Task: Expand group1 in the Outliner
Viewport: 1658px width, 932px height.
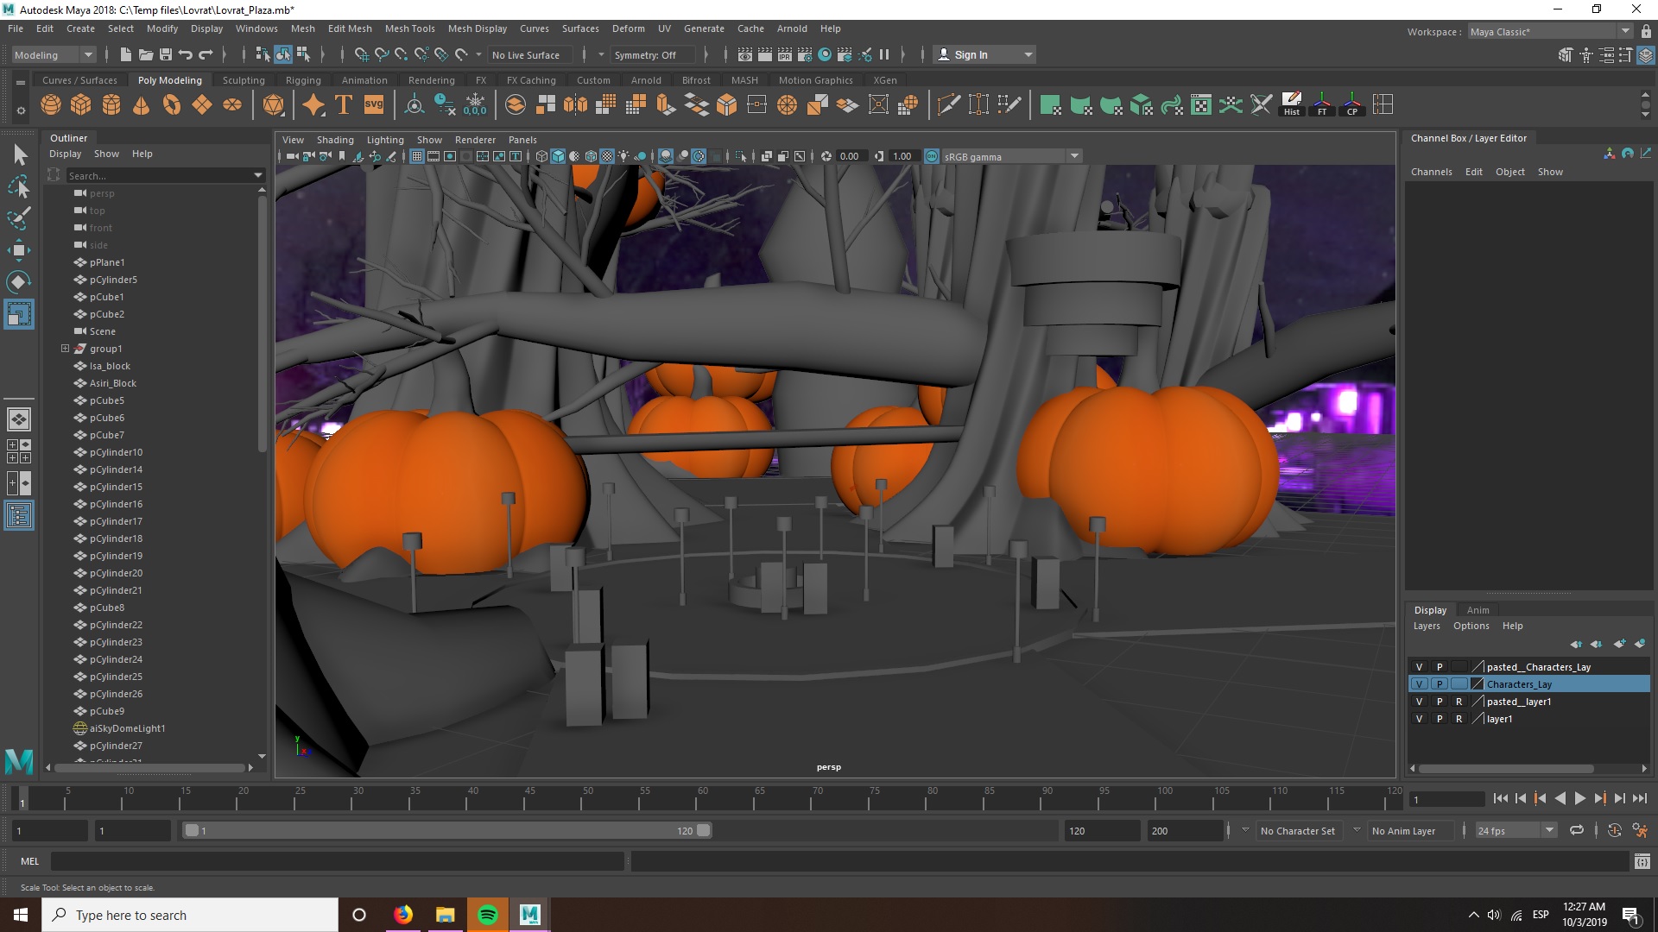Action: [x=65, y=349]
